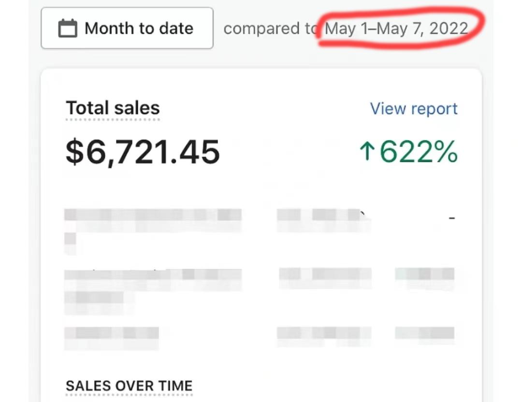Click the SALES OVER TIME heading
The height and width of the screenshot is (402, 522).
click(129, 386)
